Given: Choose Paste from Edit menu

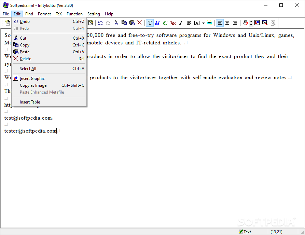Looking at the screenshot, I should pyautogui.click(x=49, y=52).
